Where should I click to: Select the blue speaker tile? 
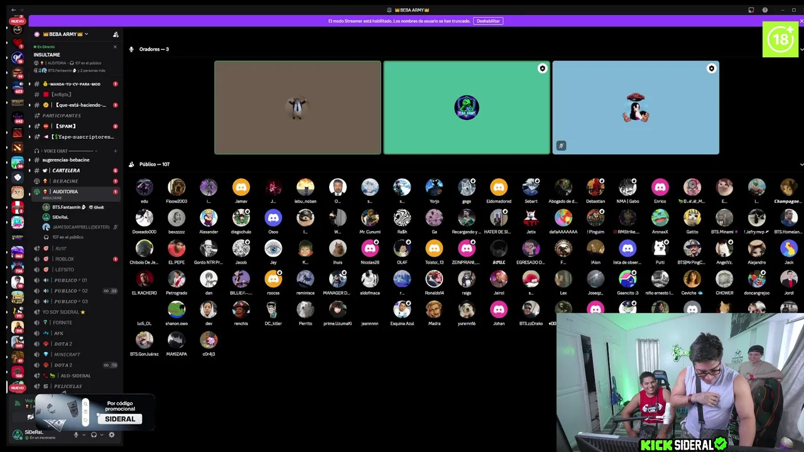click(636, 107)
